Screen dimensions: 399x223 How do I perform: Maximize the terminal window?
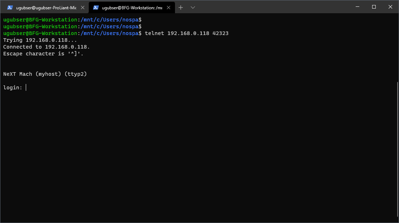point(374,7)
